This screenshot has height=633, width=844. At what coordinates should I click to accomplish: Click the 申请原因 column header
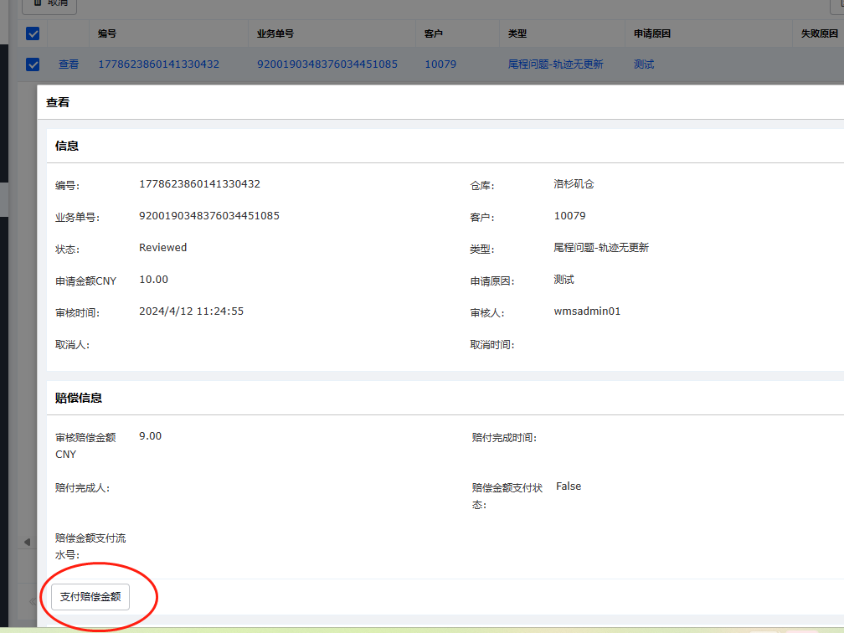tap(653, 34)
